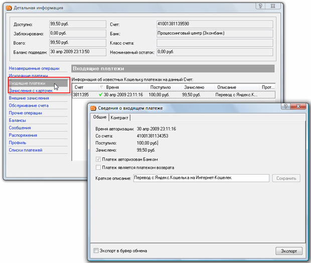
Task: Click table cell Перевод с Яндекс.К...
Action: (236, 95)
